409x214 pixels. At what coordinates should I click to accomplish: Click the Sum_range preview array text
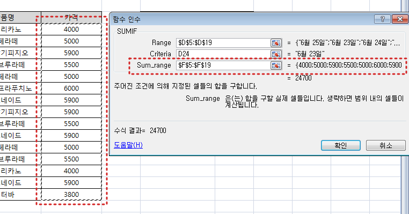coord(349,65)
